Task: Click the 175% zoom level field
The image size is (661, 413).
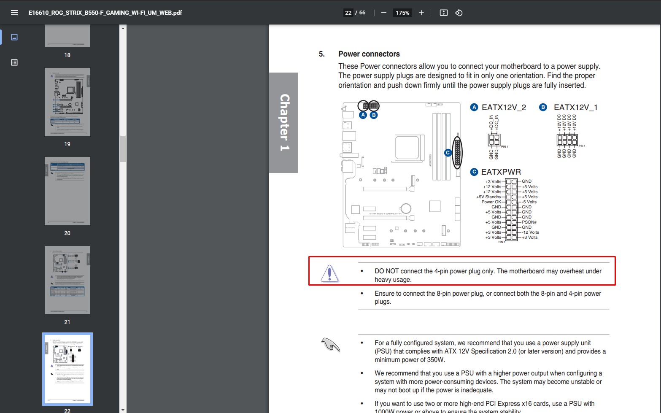Action: tap(402, 13)
